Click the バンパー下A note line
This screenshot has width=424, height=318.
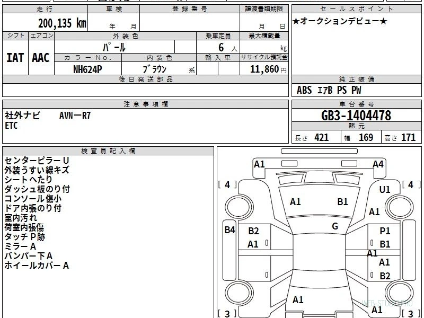(29, 256)
